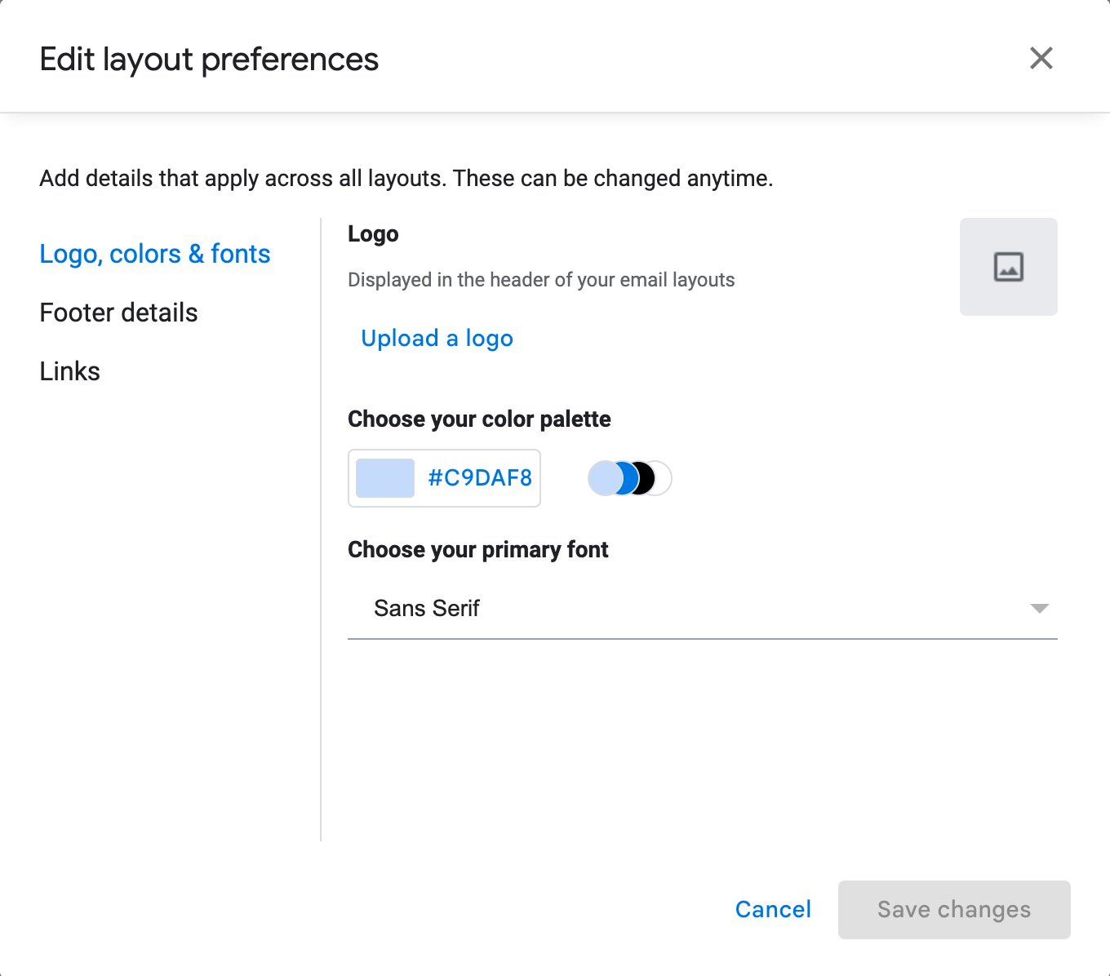The width and height of the screenshot is (1110, 976).
Task: Click the dropdown arrow beside Sans Serif
Action: coord(1038,608)
